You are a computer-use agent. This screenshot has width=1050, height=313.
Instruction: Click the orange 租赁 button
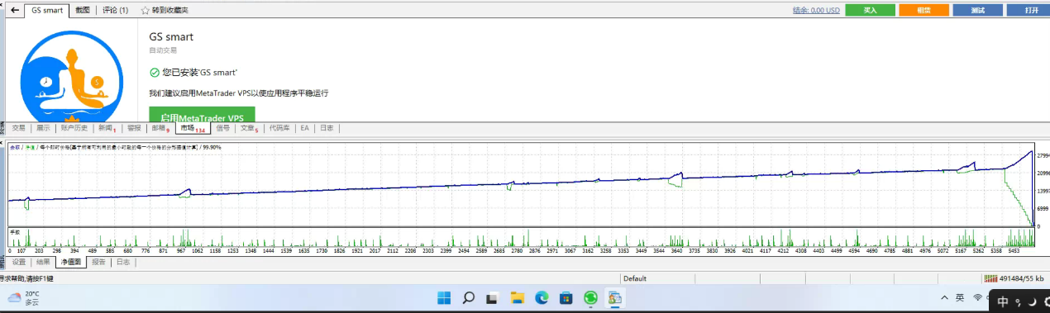[x=924, y=10]
